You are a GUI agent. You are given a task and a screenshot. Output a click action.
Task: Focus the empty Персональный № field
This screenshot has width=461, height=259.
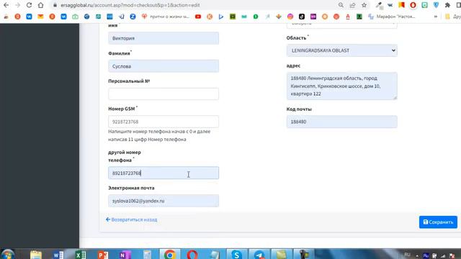164,94
